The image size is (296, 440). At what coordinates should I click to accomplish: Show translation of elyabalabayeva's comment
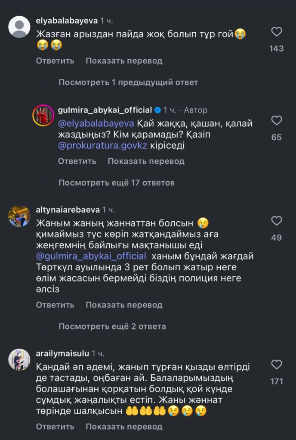click(x=124, y=61)
